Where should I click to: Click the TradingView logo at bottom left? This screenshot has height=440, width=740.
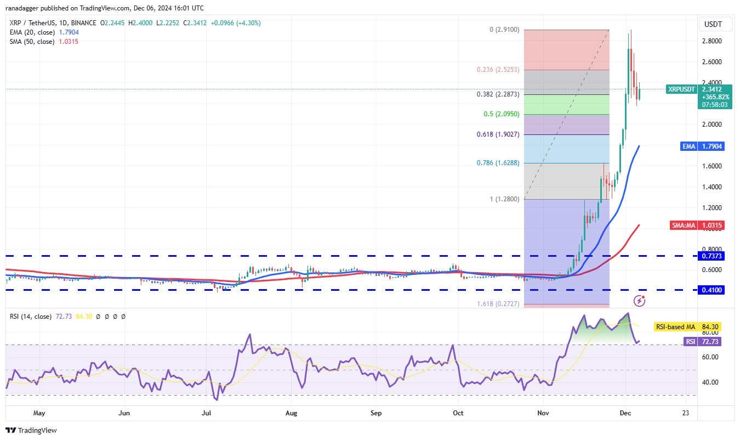[31, 430]
